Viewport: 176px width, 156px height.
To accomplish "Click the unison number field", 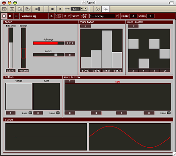I will pos(150,16).
